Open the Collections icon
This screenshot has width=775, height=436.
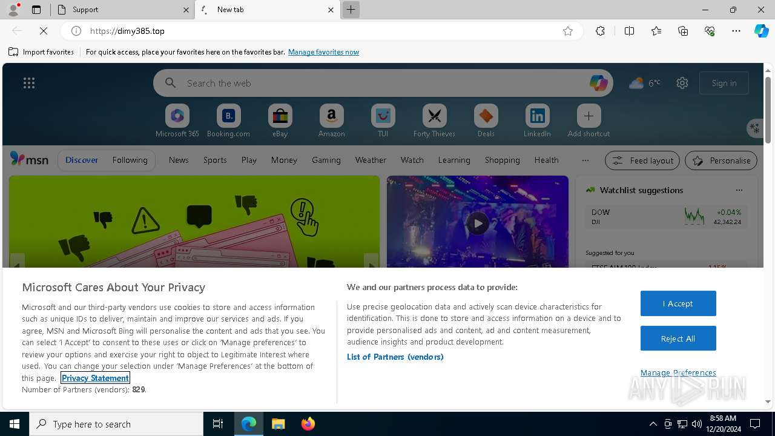pyautogui.click(x=683, y=31)
